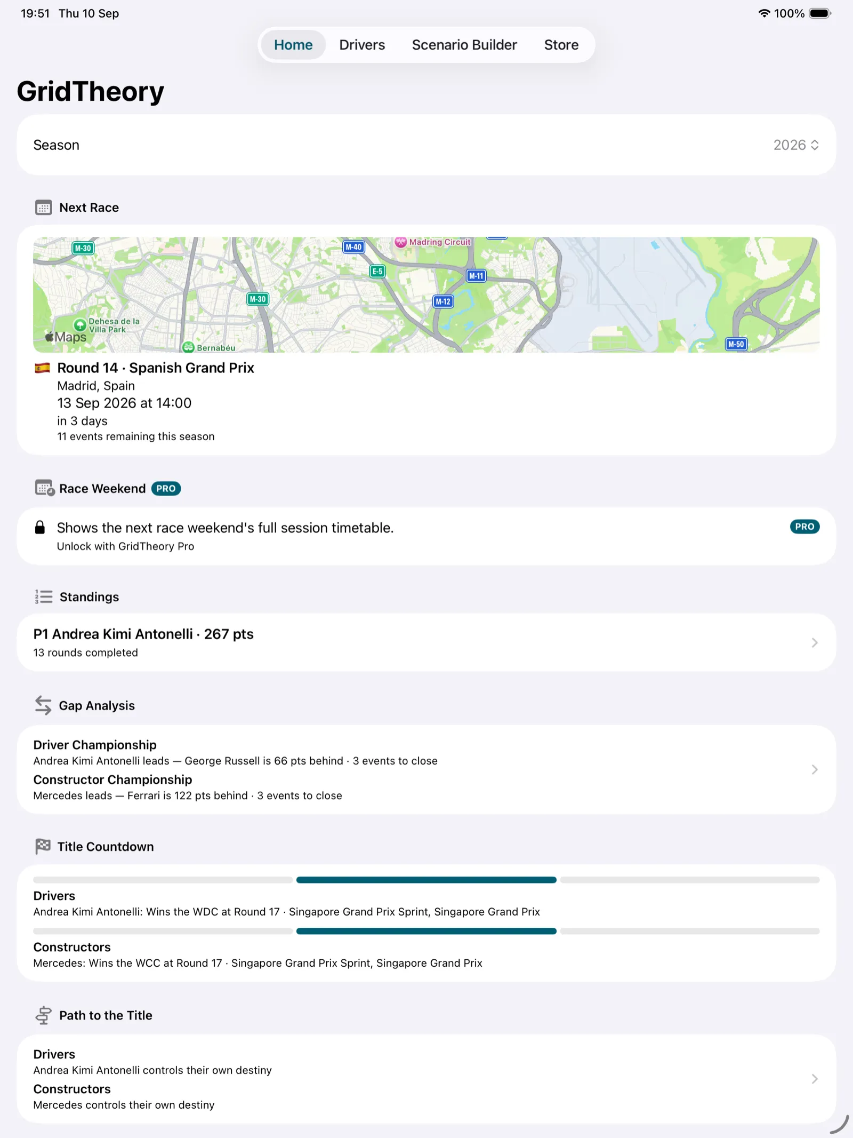Click the Bernabéu map marker
Screen dimensions: 853x1138
[188, 347]
